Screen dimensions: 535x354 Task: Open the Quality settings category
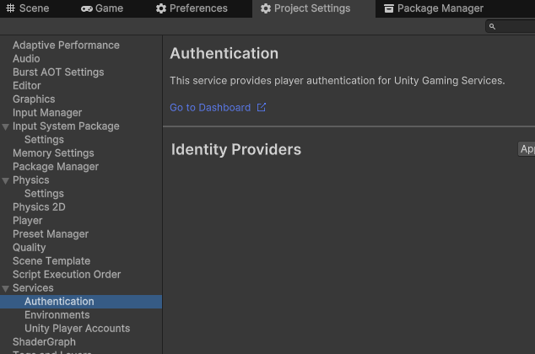[x=29, y=247]
